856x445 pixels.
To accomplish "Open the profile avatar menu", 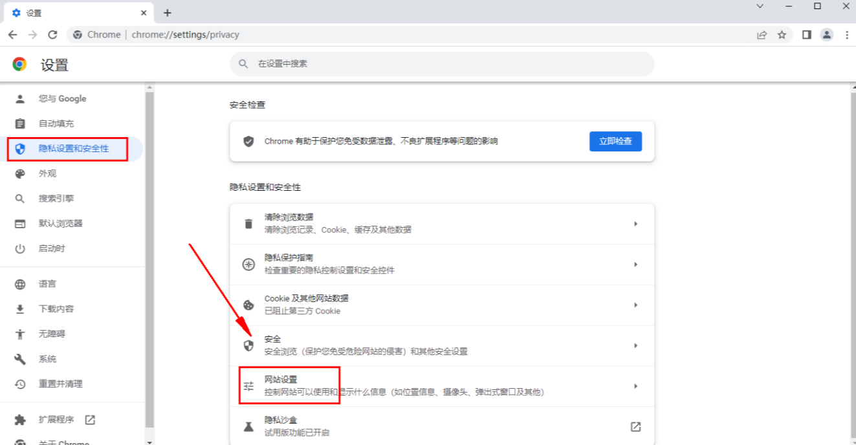I will pos(827,35).
